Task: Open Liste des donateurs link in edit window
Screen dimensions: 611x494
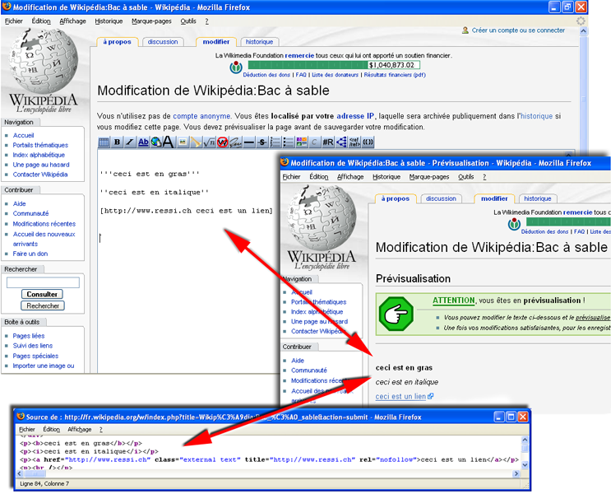Action: (x=335, y=75)
